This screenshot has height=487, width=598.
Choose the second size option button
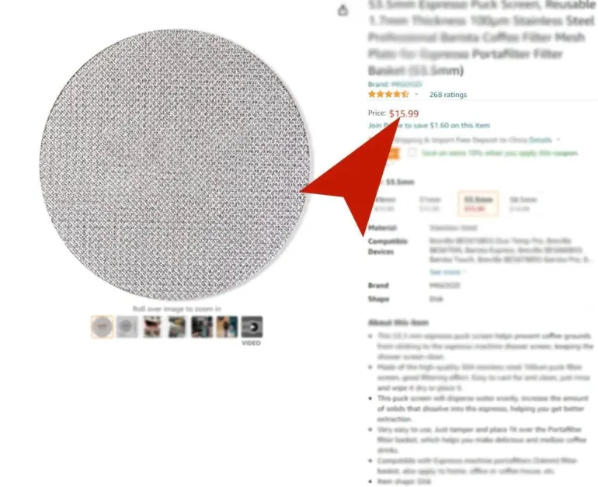[429, 203]
